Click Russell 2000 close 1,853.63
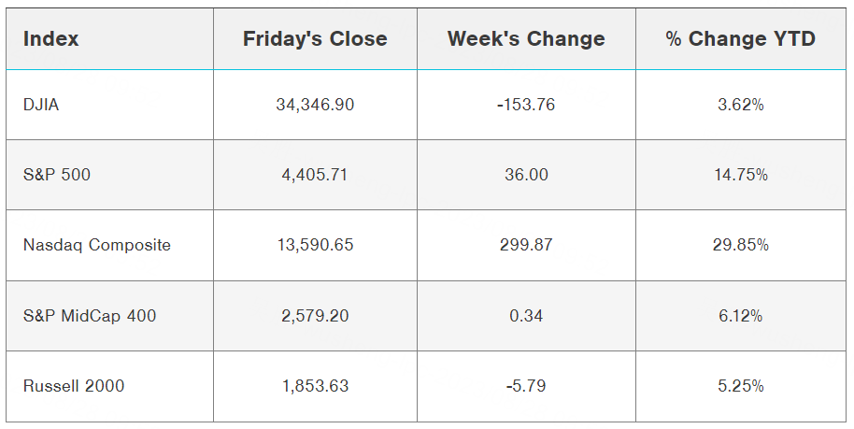The height and width of the screenshot is (429, 854). (x=315, y=386)
